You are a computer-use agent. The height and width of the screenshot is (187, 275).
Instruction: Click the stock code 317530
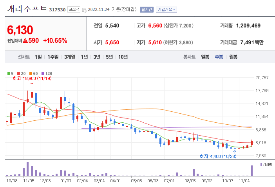tap(57, 10)
